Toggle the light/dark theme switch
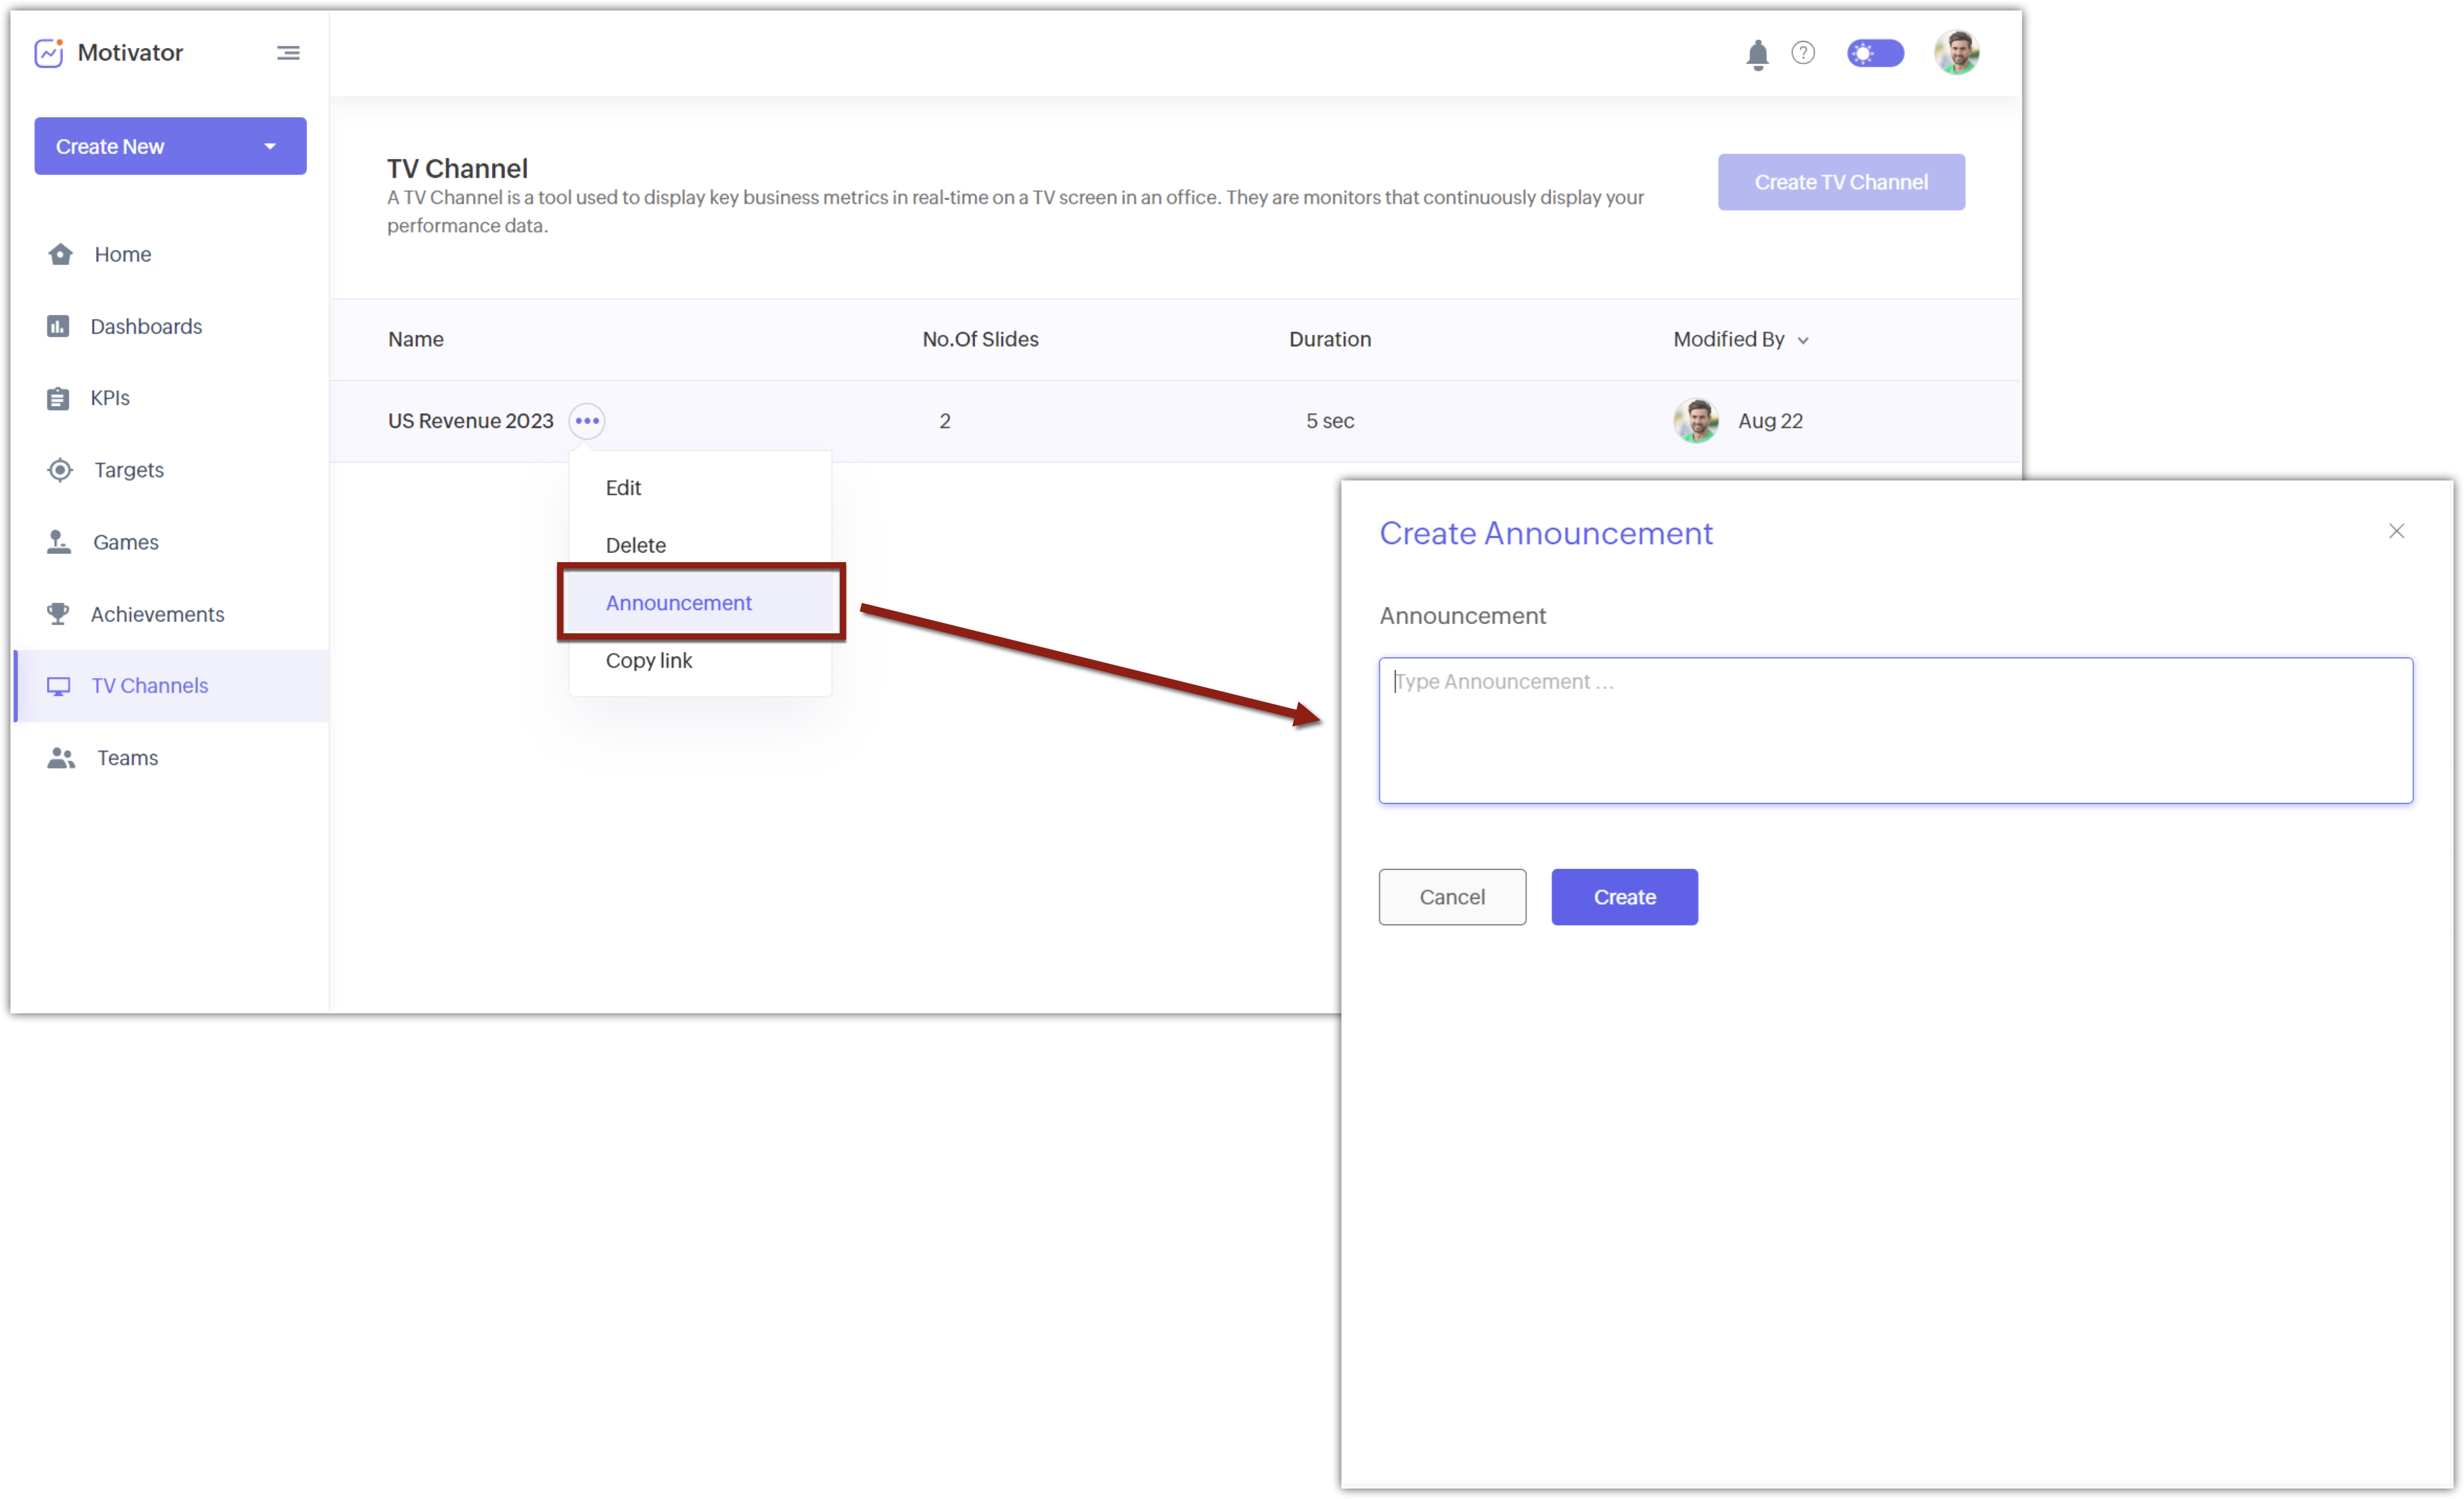The height and width of the screenshot is (1499, 2464). [x=1875, y=53]
